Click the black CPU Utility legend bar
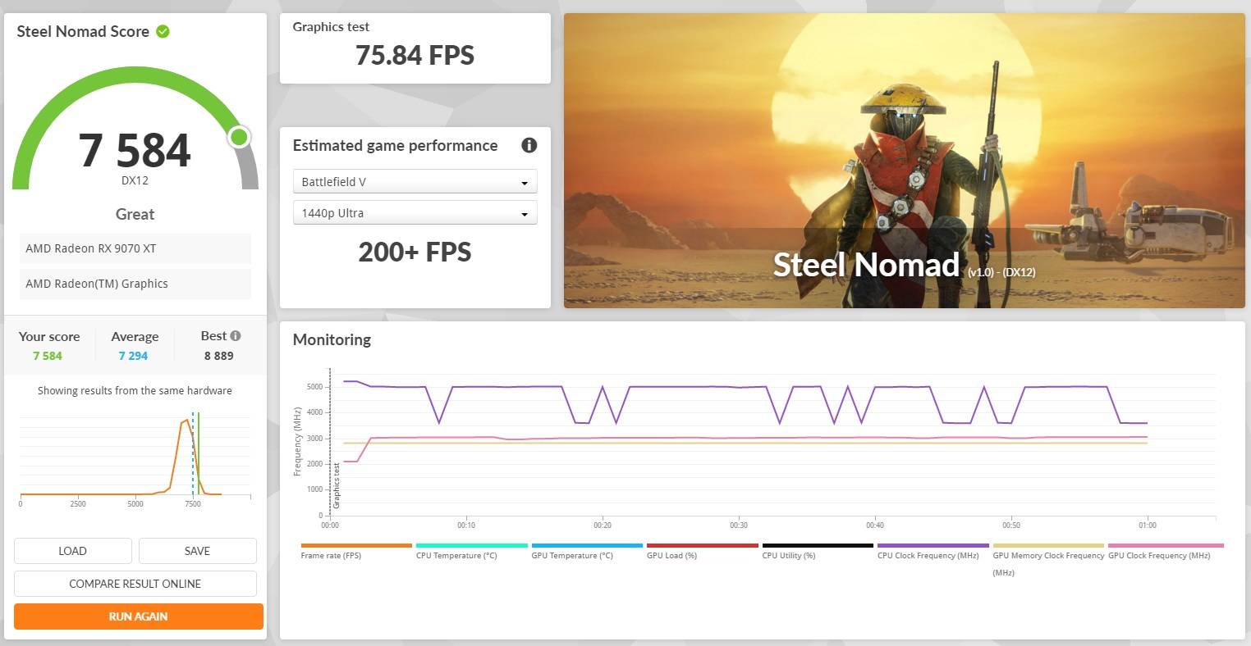The width and height of the screenshot is (1251, 646). [x=818, y=545]
